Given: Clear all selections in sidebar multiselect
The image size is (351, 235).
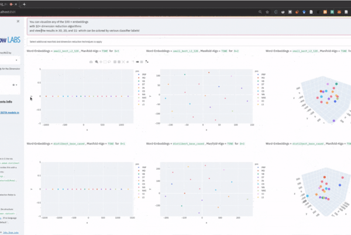Looking at the screenshot, I should (13, 85).
